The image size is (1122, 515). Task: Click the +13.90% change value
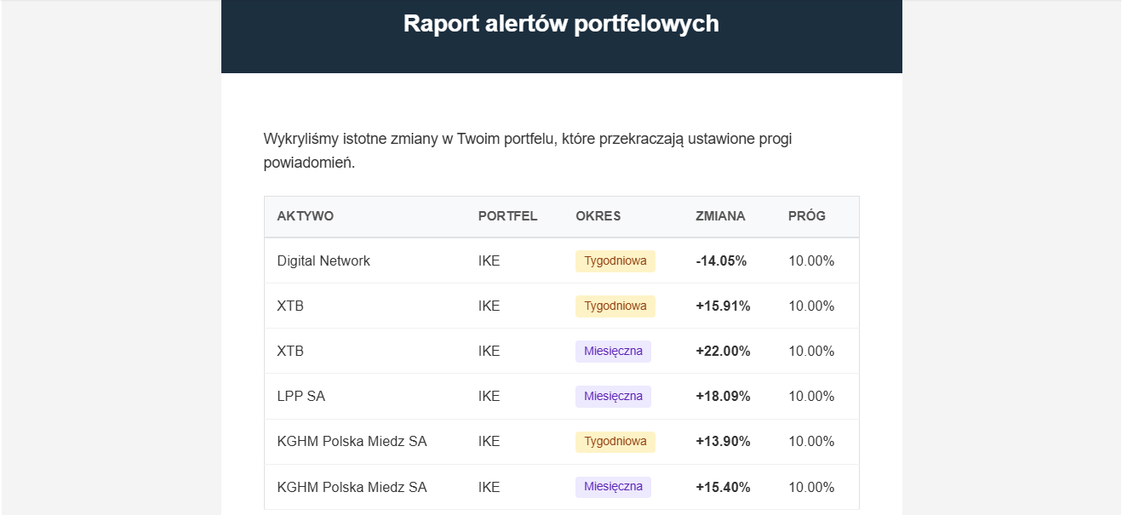[x=723, y=442]
